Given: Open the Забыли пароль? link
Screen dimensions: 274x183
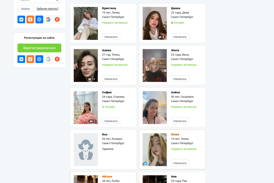Looking at the screenshot, I should pos(47,9).
